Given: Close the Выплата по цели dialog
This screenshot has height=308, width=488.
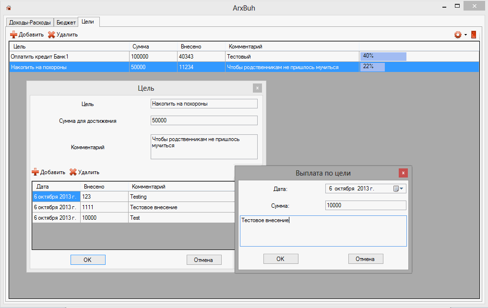Looking at the screenshot, I should [x=403, y=173].
